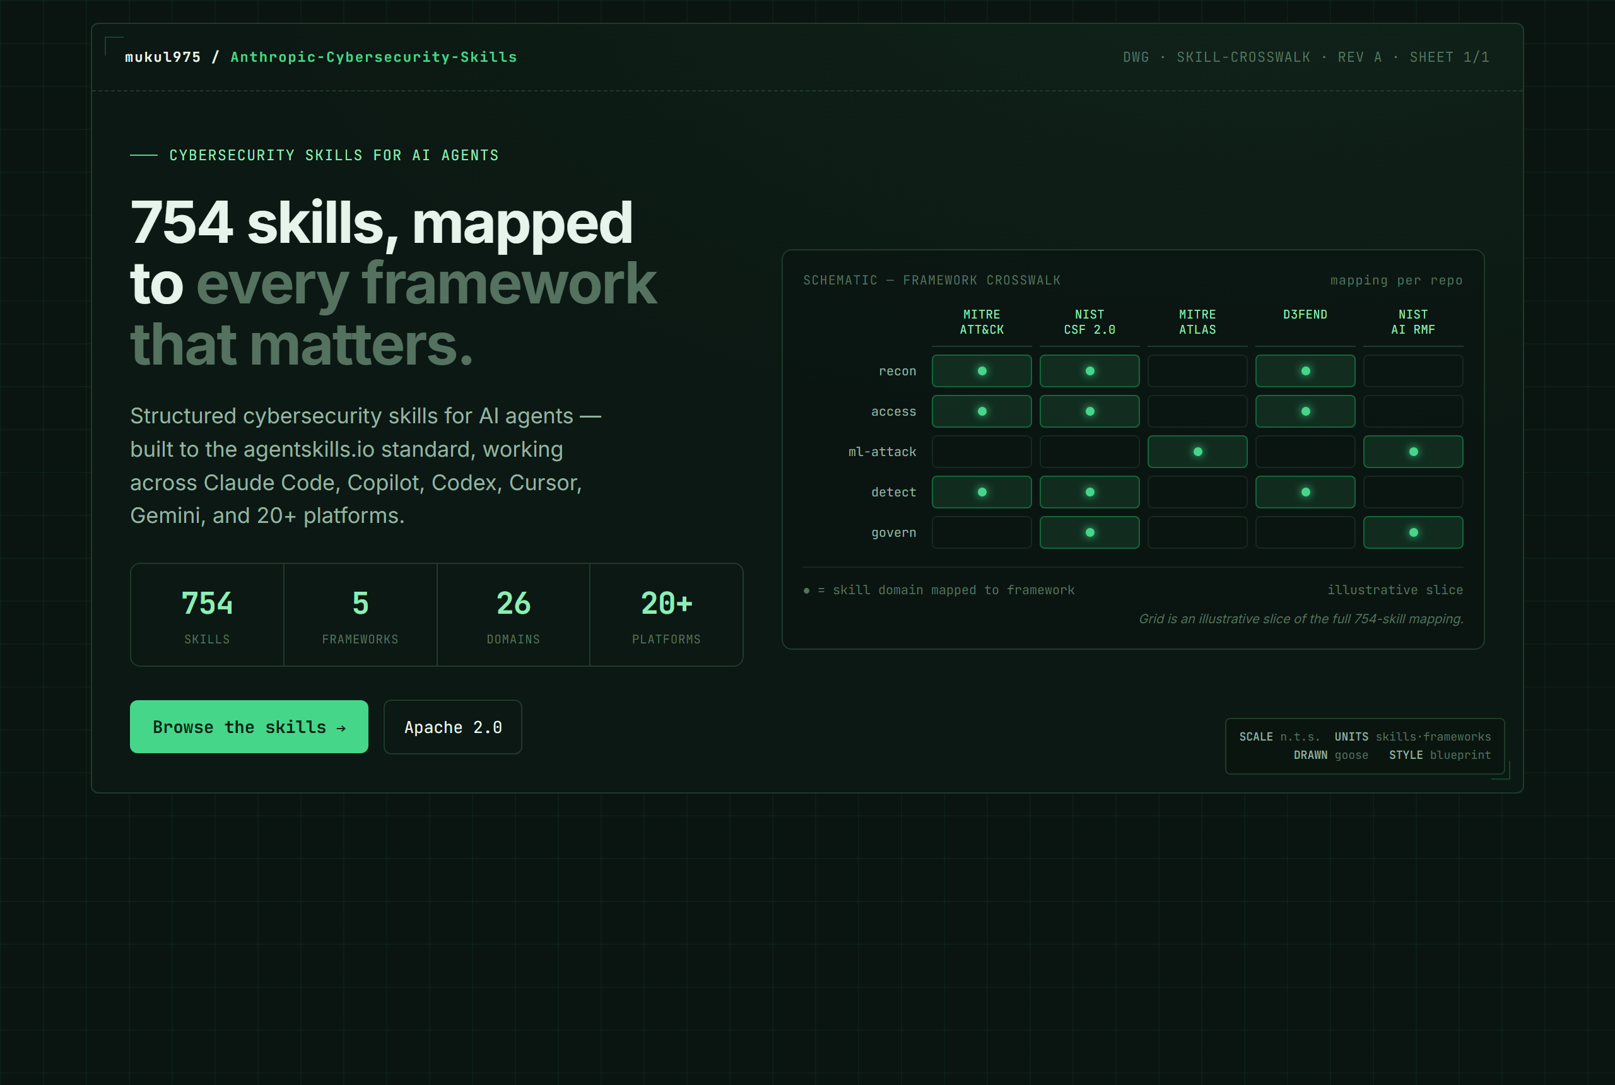Screen dimensions: 1615x1085
Task: Select the detect row MITRE ATT&CK cell
Action: pyautogui.click(x=981, y=492)
